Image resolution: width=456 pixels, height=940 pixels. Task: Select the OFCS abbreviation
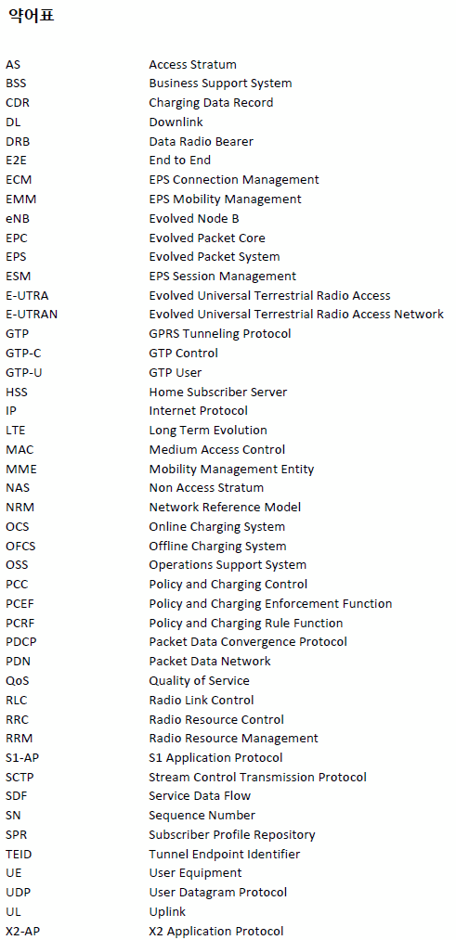tap(20, 547)
